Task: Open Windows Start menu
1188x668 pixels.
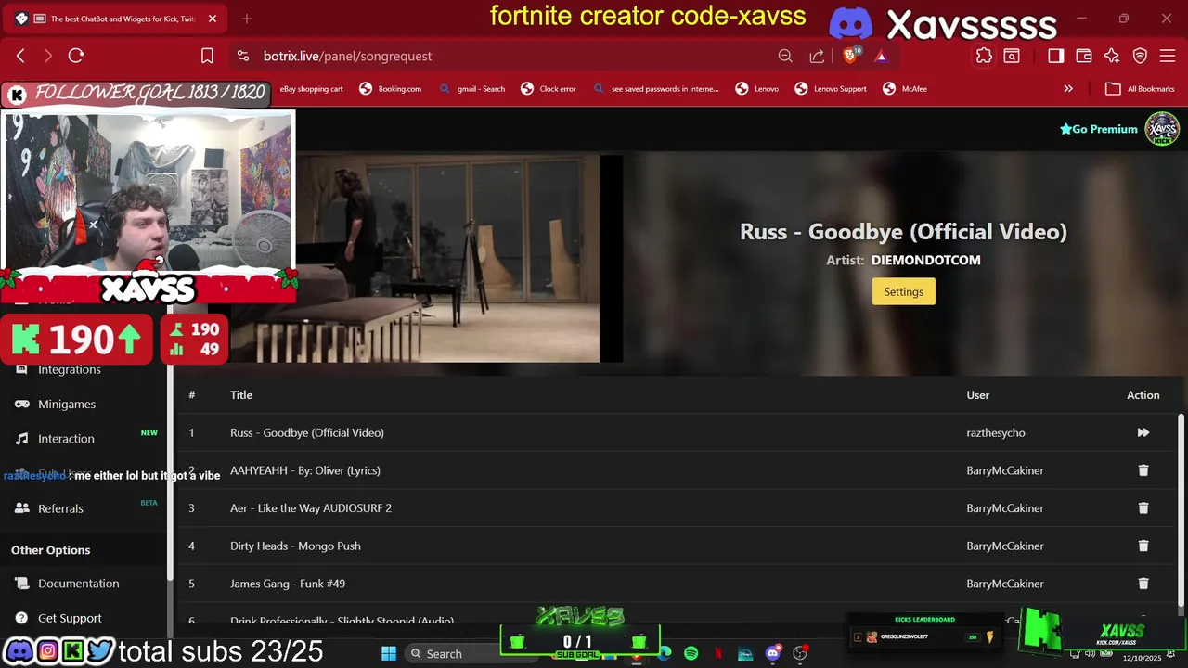Action: pyautogui.click(x=389, y=653)
